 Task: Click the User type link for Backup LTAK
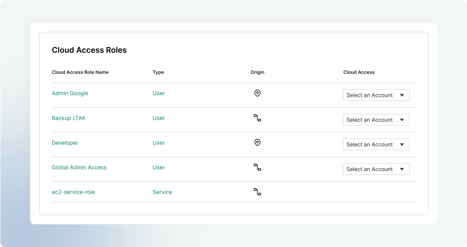[158, 118]
